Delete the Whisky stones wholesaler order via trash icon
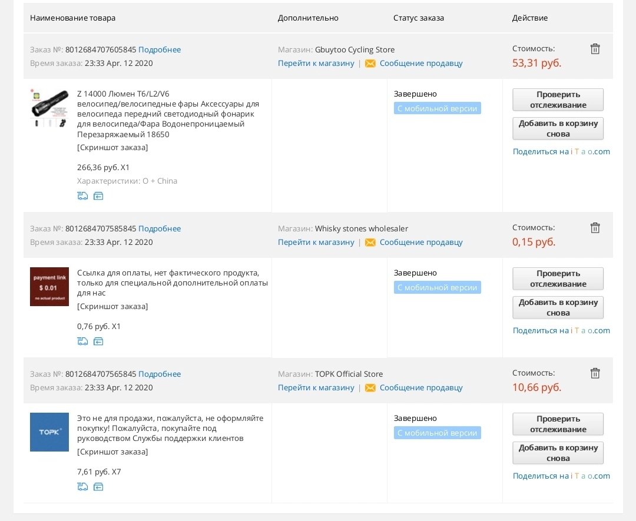The width and height of the screenshot is (636, 521). click(x=595, y=228)
